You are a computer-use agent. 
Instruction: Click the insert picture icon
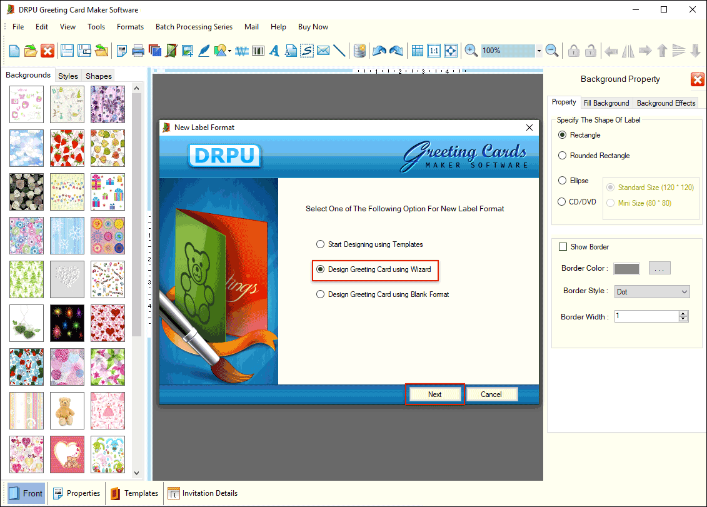[188, 51]
